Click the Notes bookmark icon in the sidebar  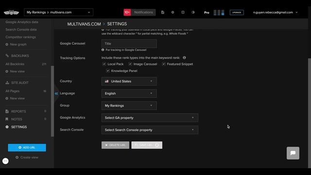tap(7, 119)
